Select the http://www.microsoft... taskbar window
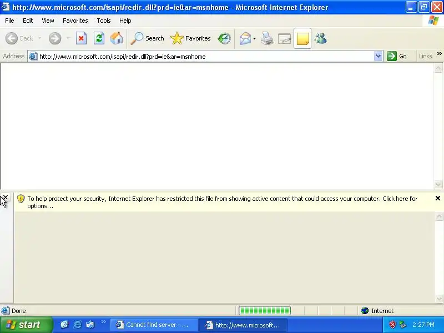This screenshot has height=333, width=444. [x=243, y=325]
